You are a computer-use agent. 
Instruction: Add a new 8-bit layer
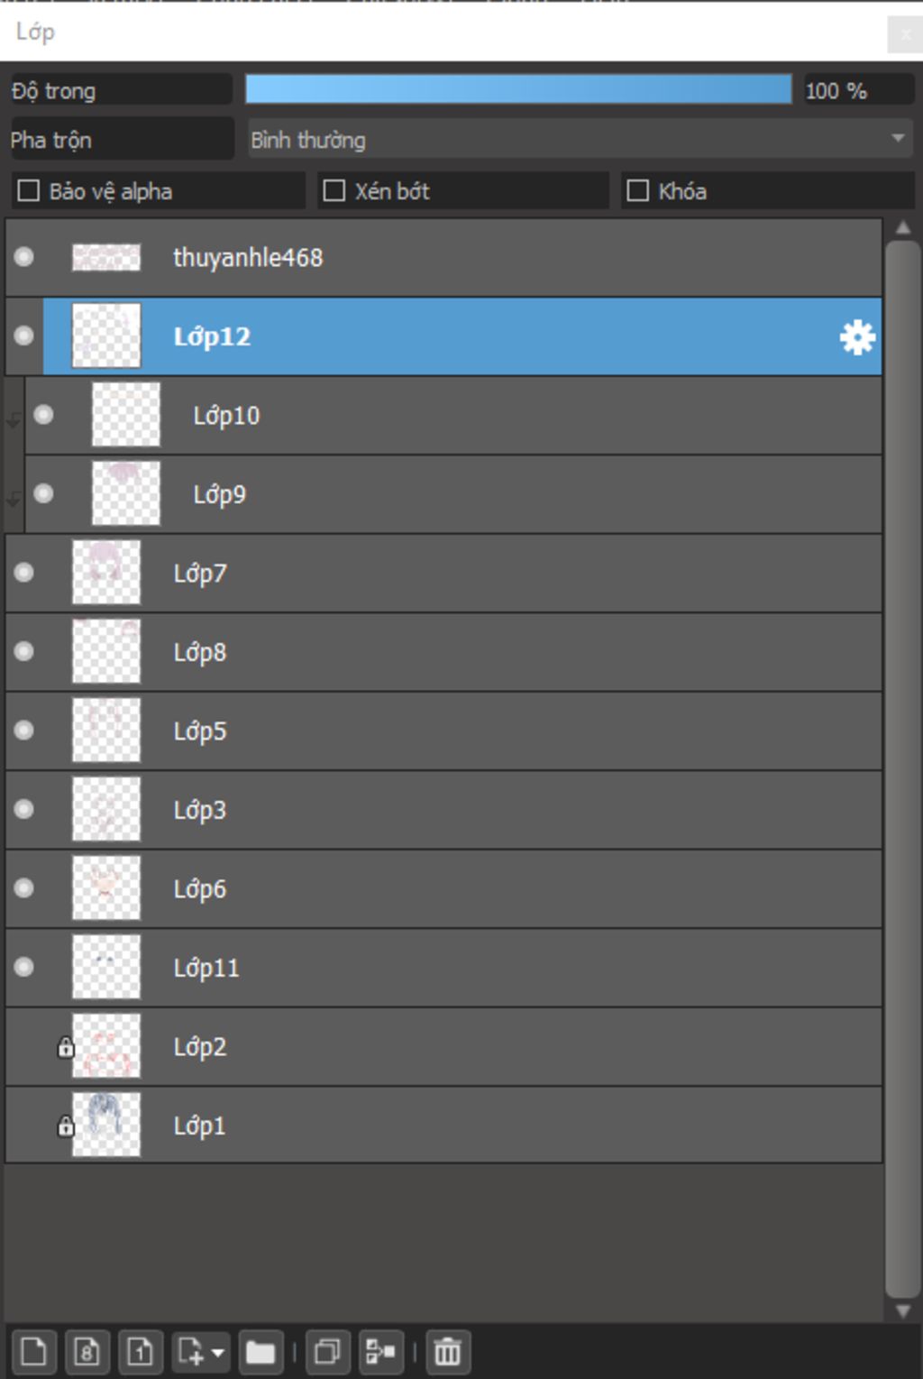point(87,1352)
